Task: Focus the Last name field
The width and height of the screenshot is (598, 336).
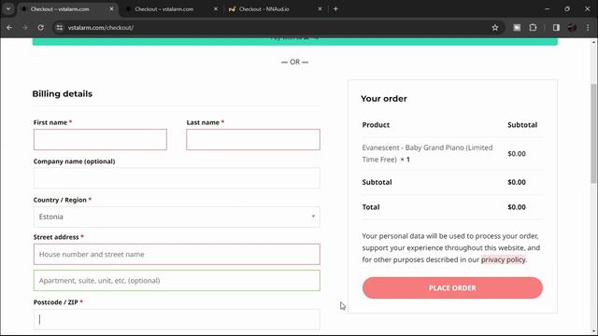Action: coord(253,139)
